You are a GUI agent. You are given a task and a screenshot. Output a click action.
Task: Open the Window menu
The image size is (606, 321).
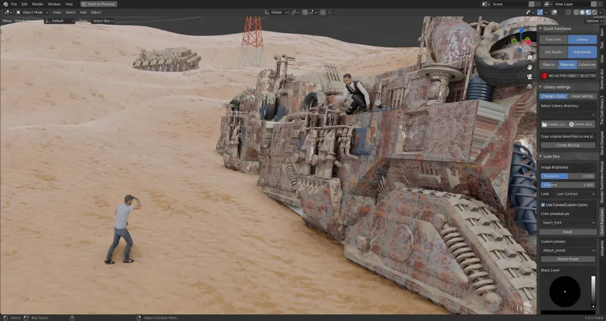pos(54,4)
